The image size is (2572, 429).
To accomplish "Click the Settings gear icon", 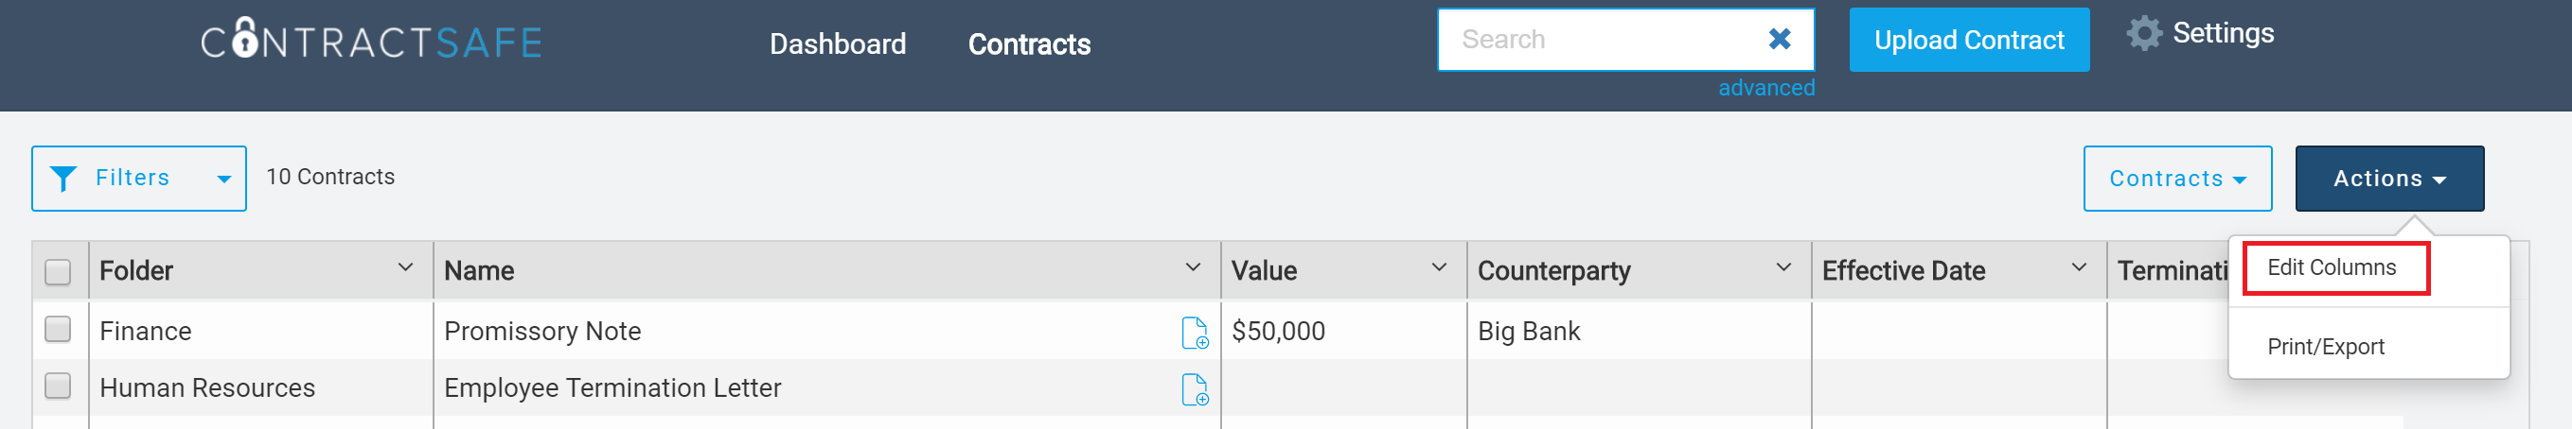I will tap(2144, 34).
